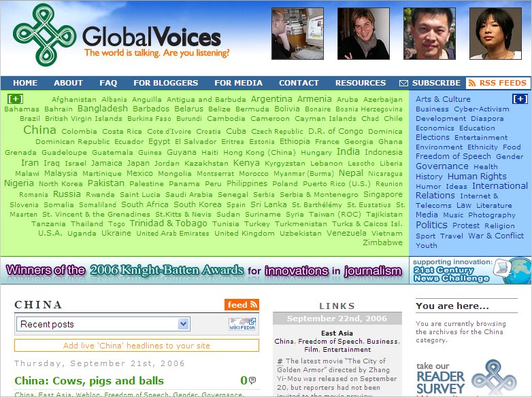Select Venezuela in the country cloud

(346, 233)
